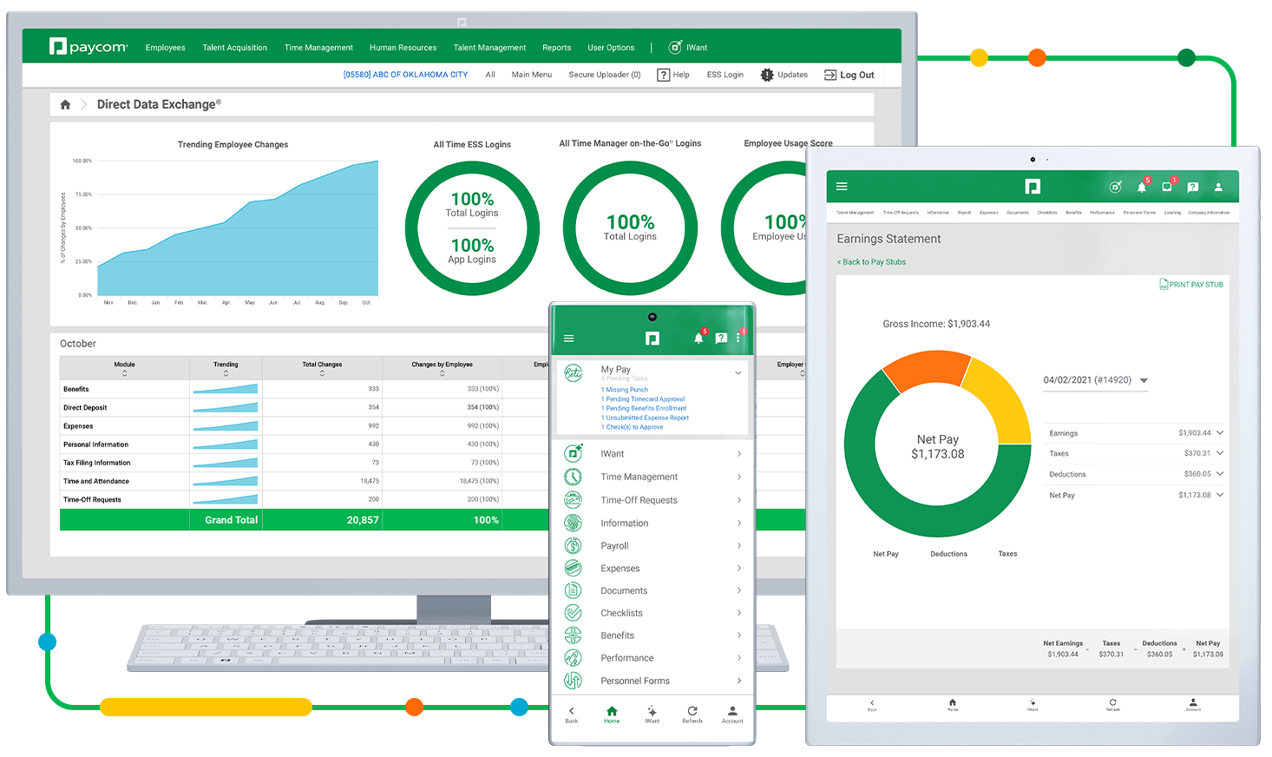Tap the Documents page icon on phone

tap(573, 590)
